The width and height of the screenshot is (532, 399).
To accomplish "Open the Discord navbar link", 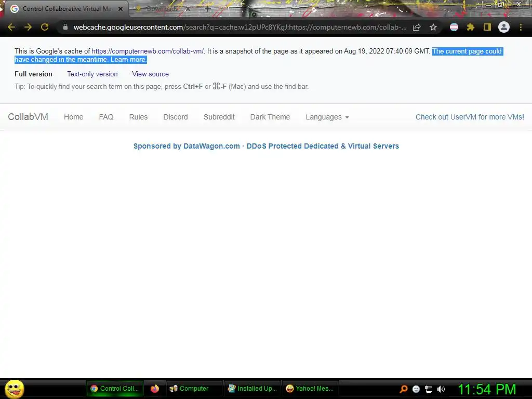I will coord(176,117).
